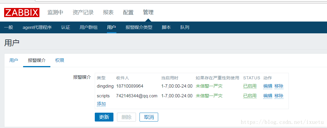
Task: Switch to the 用户 form tab
Action: [x=14, y=60]
